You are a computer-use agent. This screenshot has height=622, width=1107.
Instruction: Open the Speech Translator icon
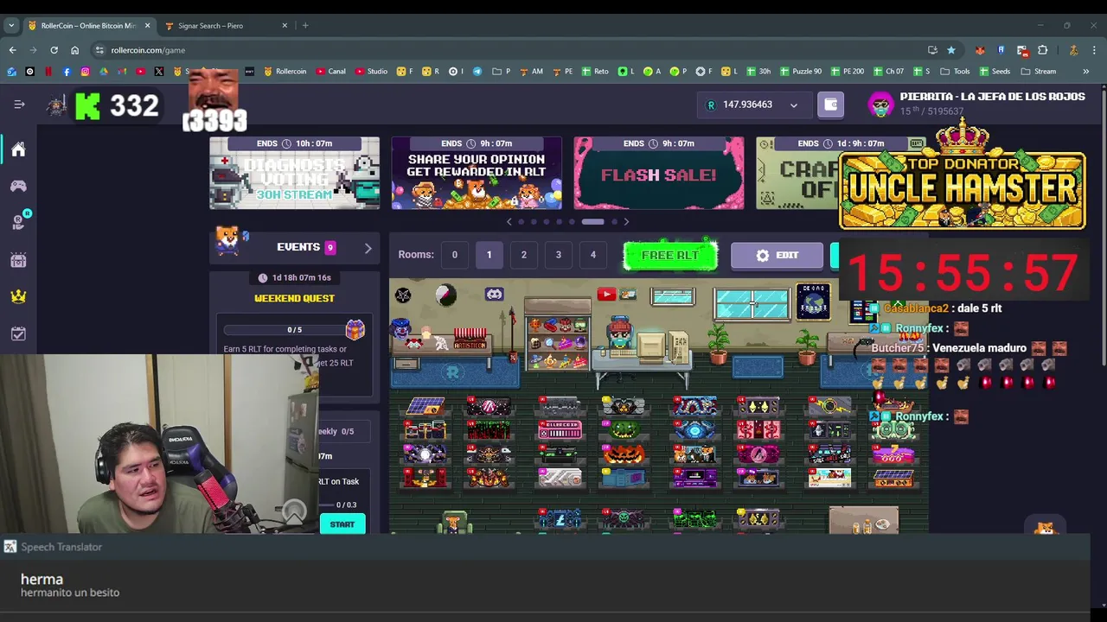pos(10,547)
